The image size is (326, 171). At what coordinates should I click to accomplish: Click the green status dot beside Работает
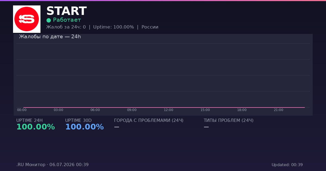(x=49, y=20)
